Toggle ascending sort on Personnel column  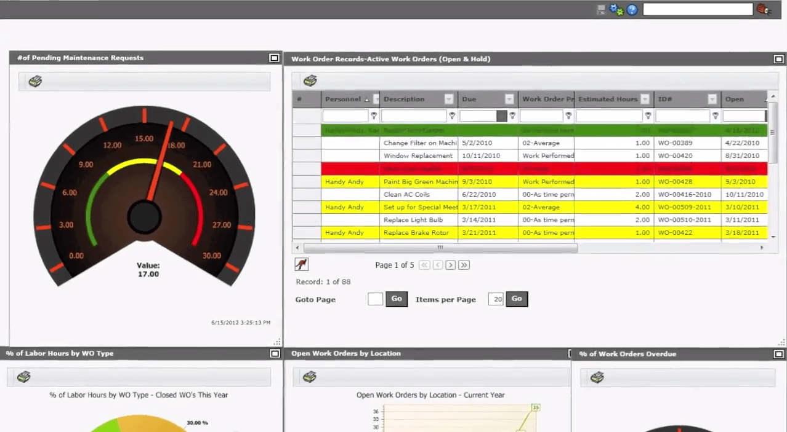(367, 99)
